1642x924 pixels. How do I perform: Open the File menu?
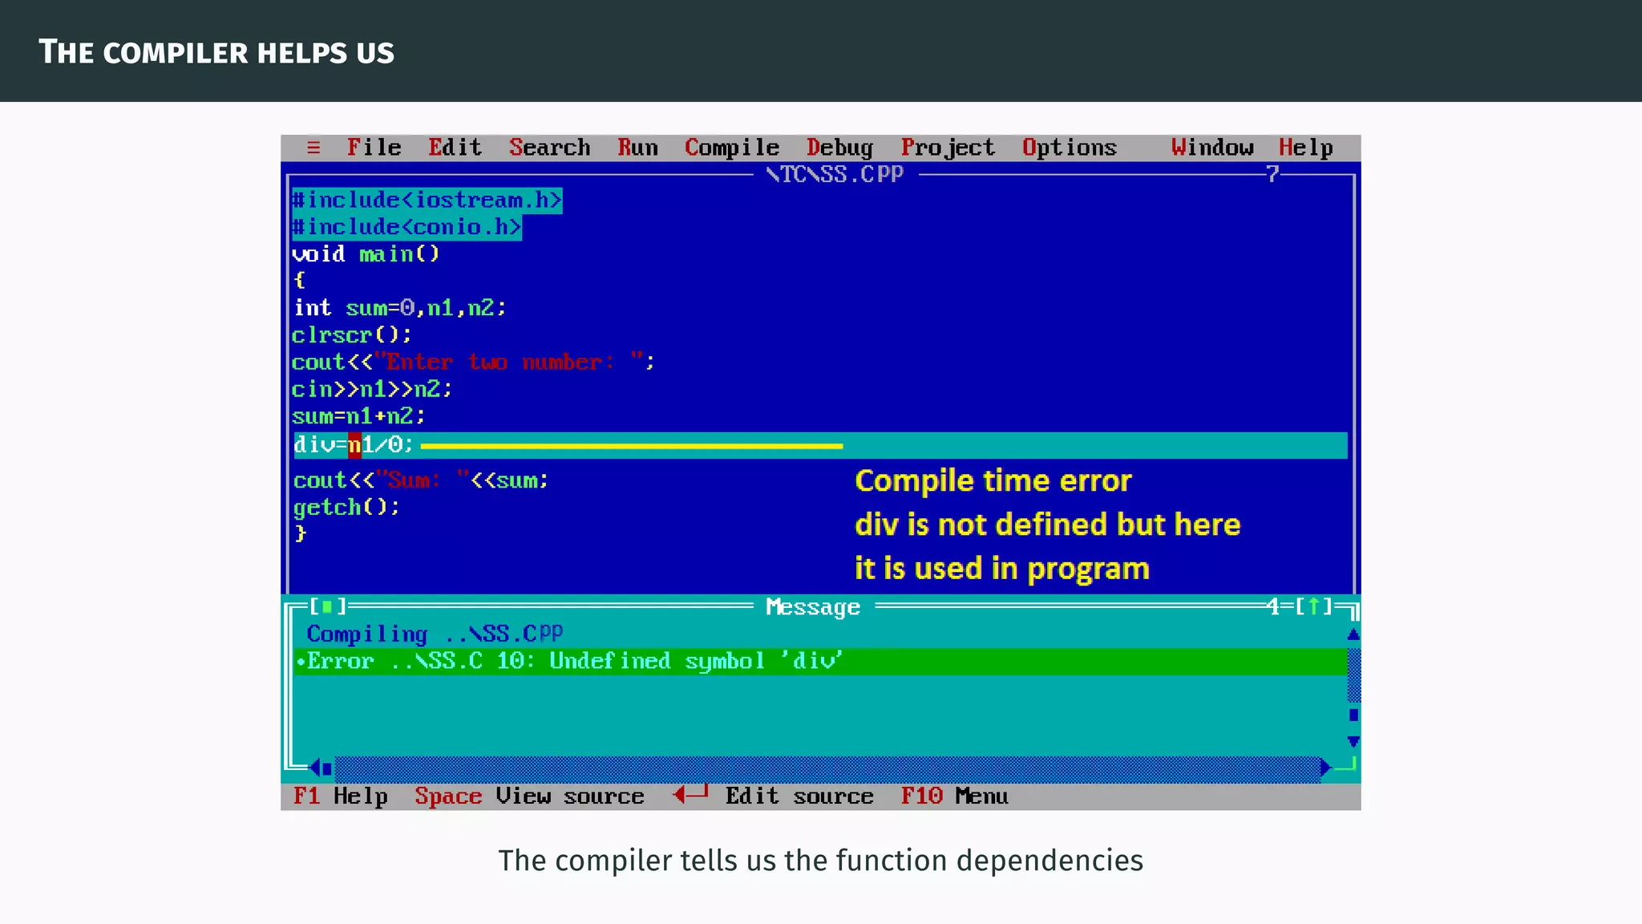374,148
